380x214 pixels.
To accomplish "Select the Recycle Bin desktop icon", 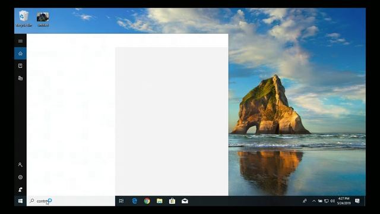I will point(24,18).
